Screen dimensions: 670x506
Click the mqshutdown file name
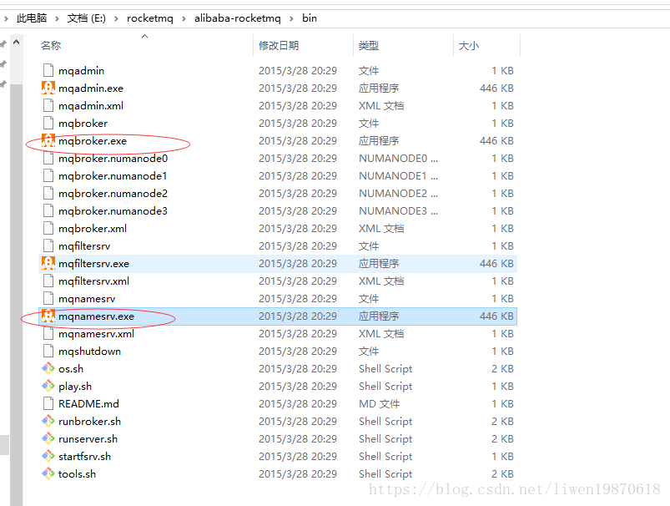click(x=90, y=352)
